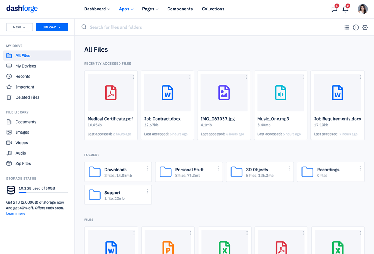374x254 pixels.
Task: Click the info circle icon
Action: point(356,27)
